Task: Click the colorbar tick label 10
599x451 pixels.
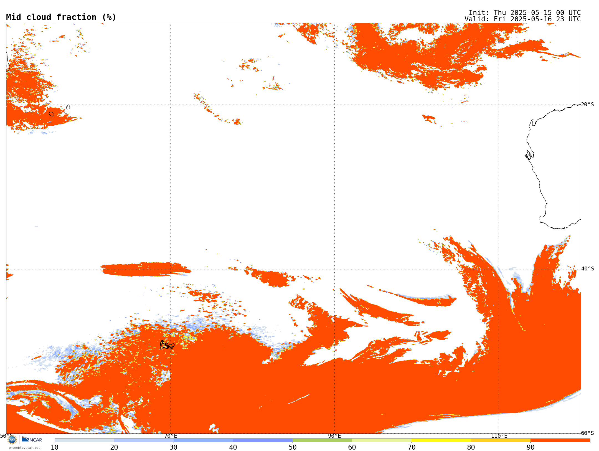Action: pyautogui.click(x=55, y=447)
